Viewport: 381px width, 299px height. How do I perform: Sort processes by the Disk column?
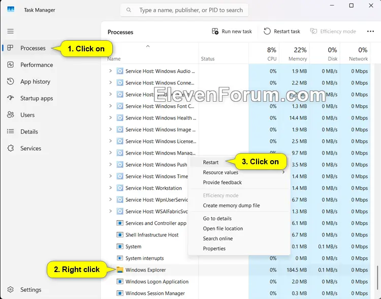[x=325, y=54]
